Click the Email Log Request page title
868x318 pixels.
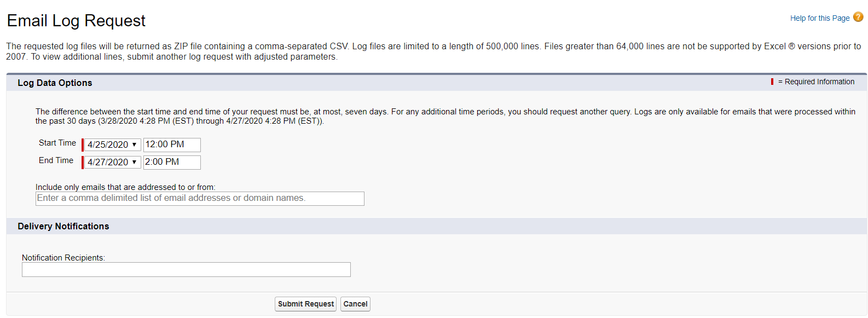click(76, 21)
